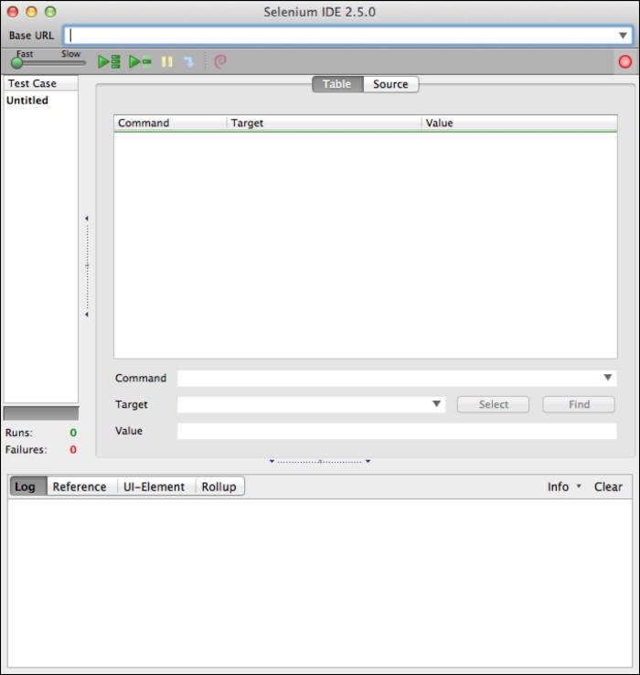Click the Command column header
Viewport: 640px width, 675px height.
[170, 123]
